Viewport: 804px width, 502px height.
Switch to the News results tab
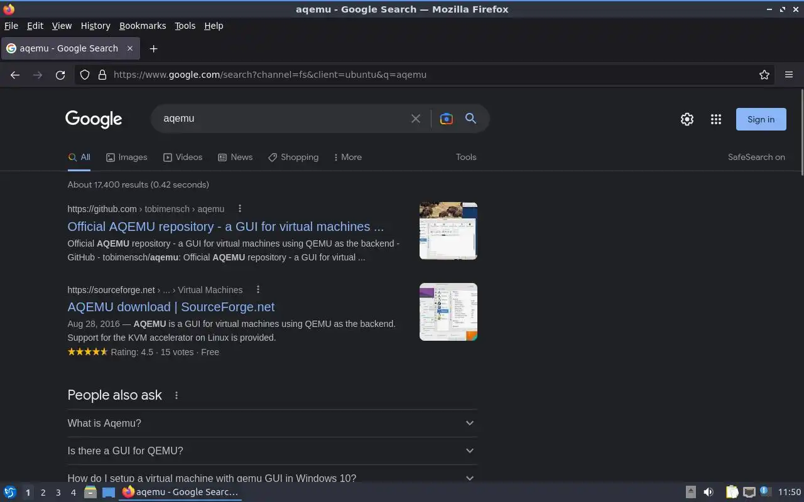pos(235,158)
